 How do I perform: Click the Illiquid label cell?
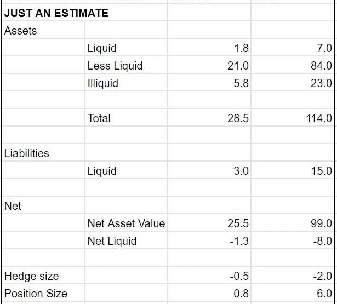click(103, 83)
